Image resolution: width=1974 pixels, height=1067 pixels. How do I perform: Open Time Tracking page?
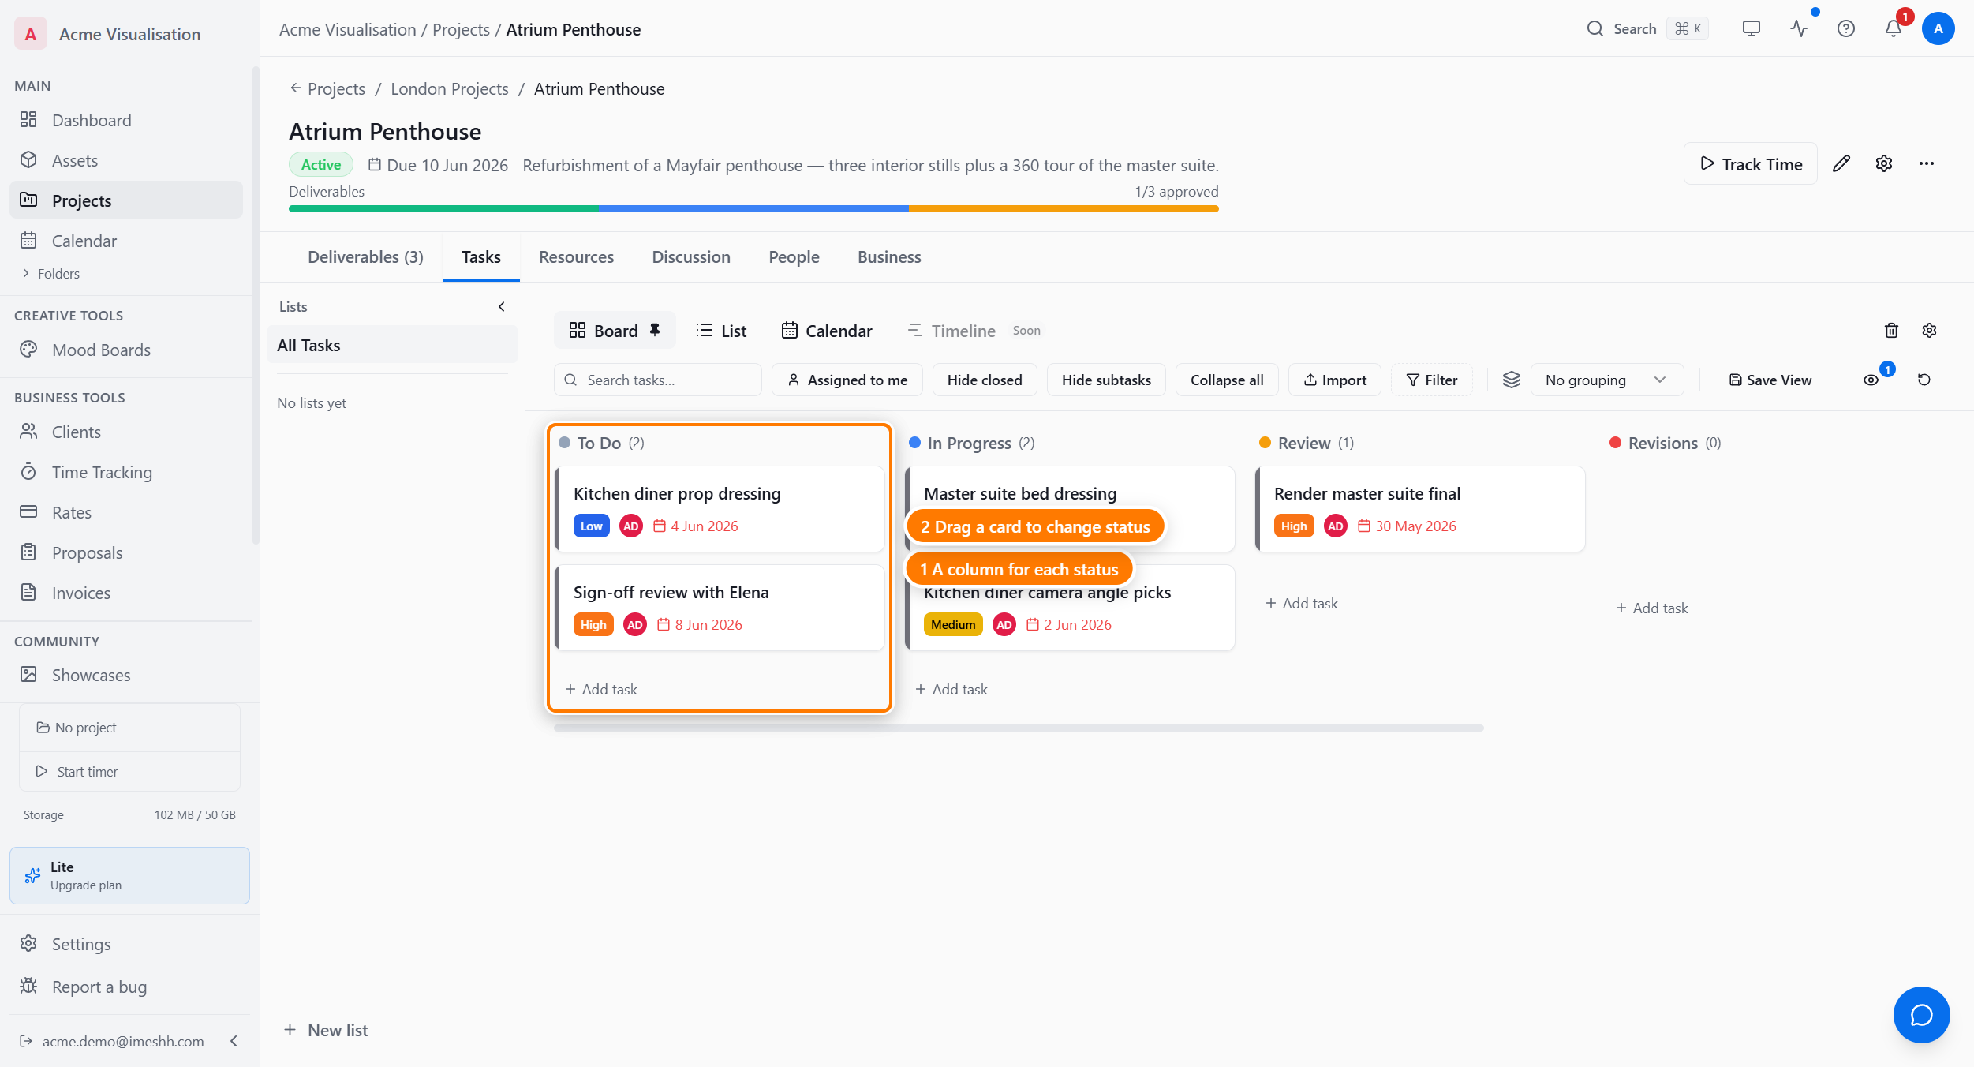126,472
